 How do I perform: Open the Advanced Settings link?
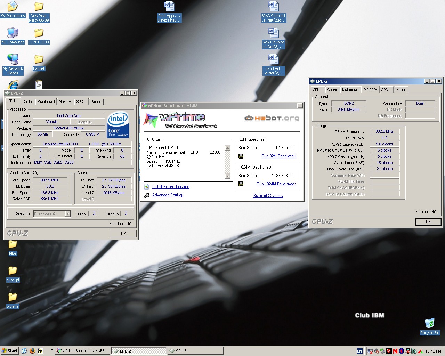pos(168,195)
